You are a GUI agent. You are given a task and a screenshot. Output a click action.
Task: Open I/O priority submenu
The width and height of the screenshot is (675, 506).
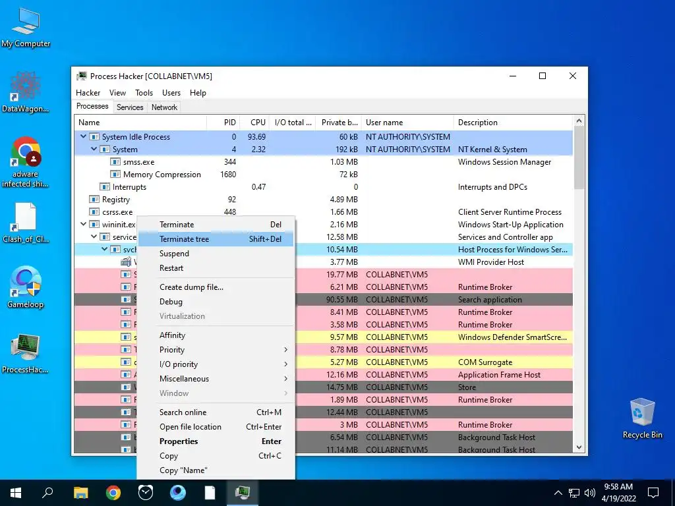point(216,364)
